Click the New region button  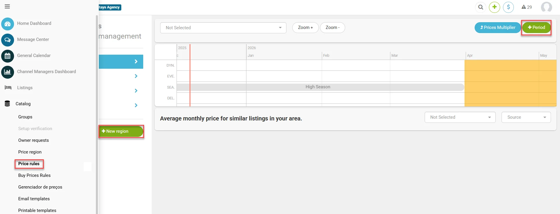[121, 131]
